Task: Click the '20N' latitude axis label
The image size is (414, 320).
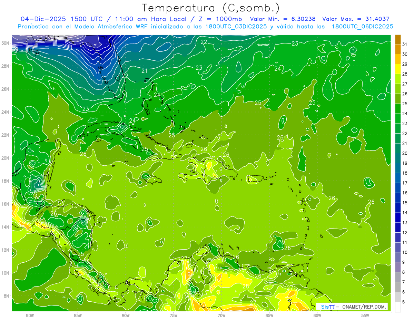Action: point(5,158)
